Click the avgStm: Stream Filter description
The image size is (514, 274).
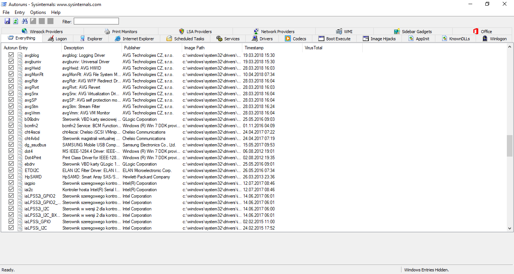tap(81, 107)
